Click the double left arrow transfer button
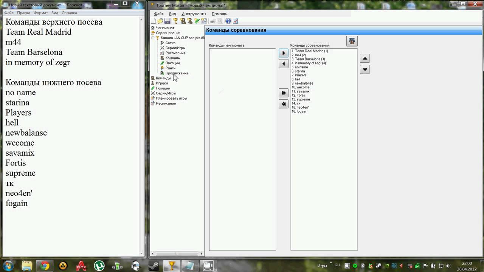Screen dimensions: 484x272 [x=283, y=104]
